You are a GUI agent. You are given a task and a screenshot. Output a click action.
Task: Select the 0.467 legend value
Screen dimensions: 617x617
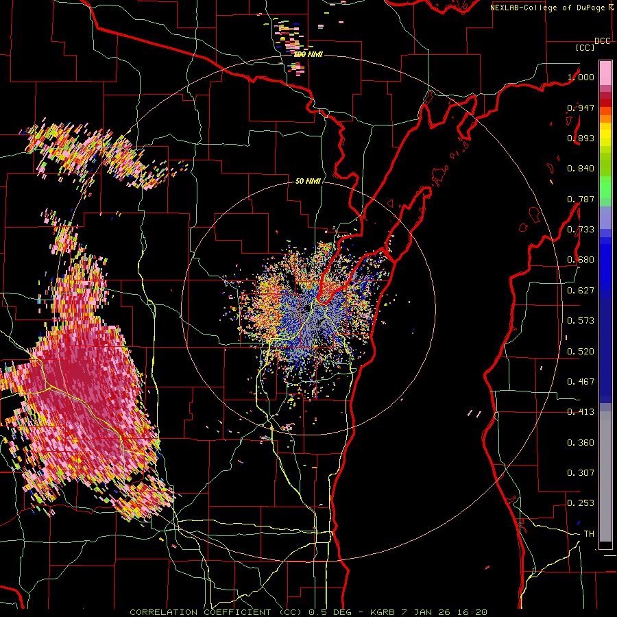click(x=581, y=382)
